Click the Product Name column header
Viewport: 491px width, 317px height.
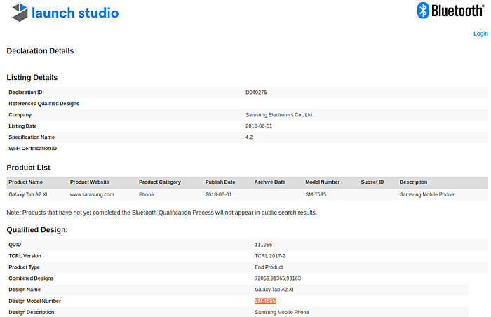pos(25,182)
